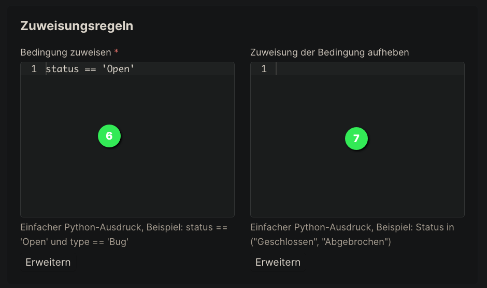Click the green badge numbered 6
The image size is (487, 288).
(109, 136)
